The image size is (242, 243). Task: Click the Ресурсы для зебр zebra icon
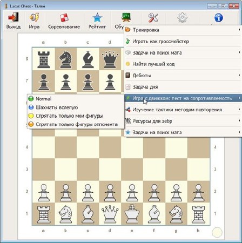coord(128,121)
